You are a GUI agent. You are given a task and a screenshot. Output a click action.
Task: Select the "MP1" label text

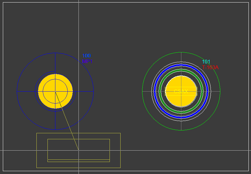(87, 61)
